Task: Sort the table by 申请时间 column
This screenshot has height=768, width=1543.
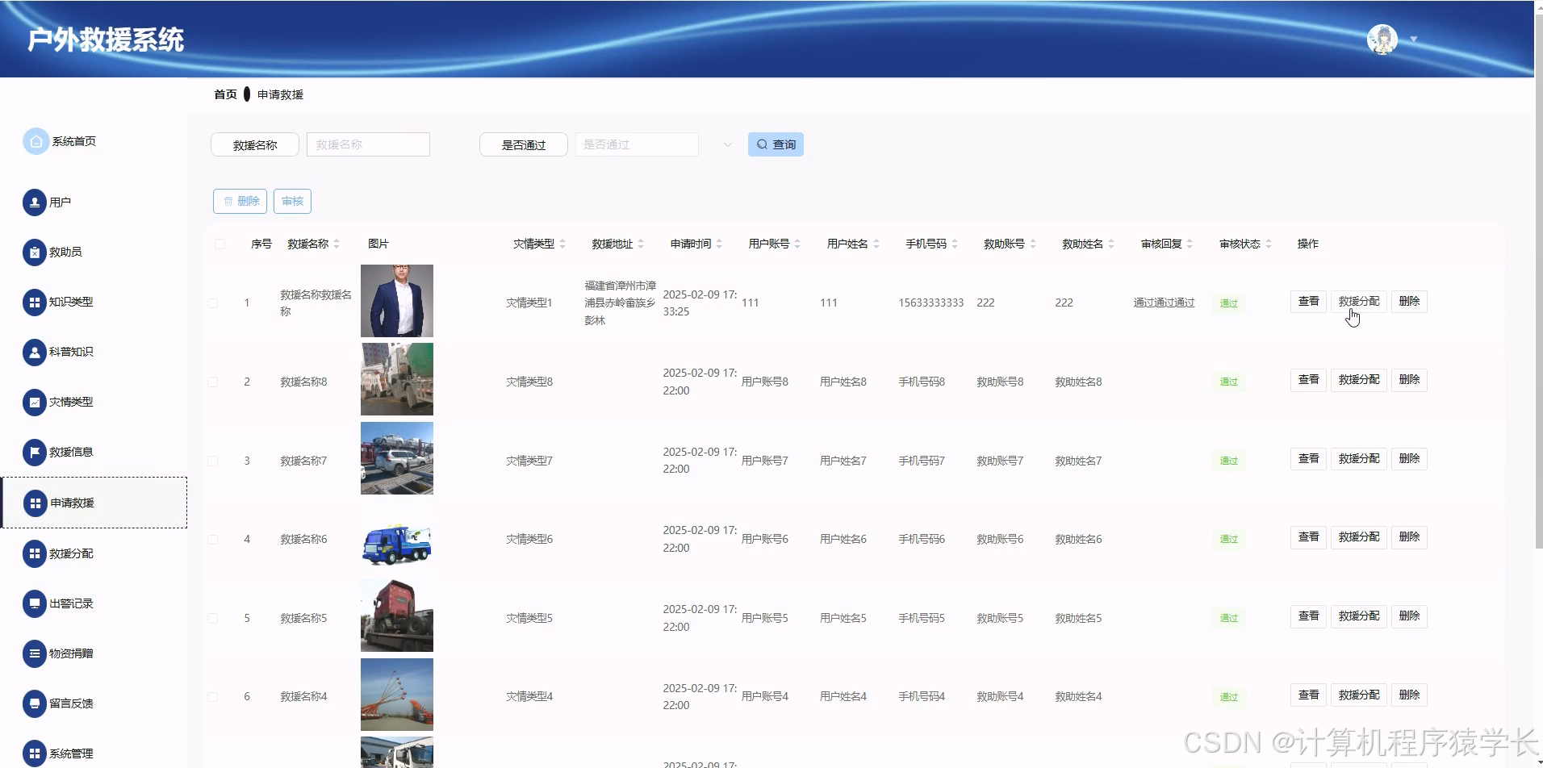Action: tap(719, 244)
